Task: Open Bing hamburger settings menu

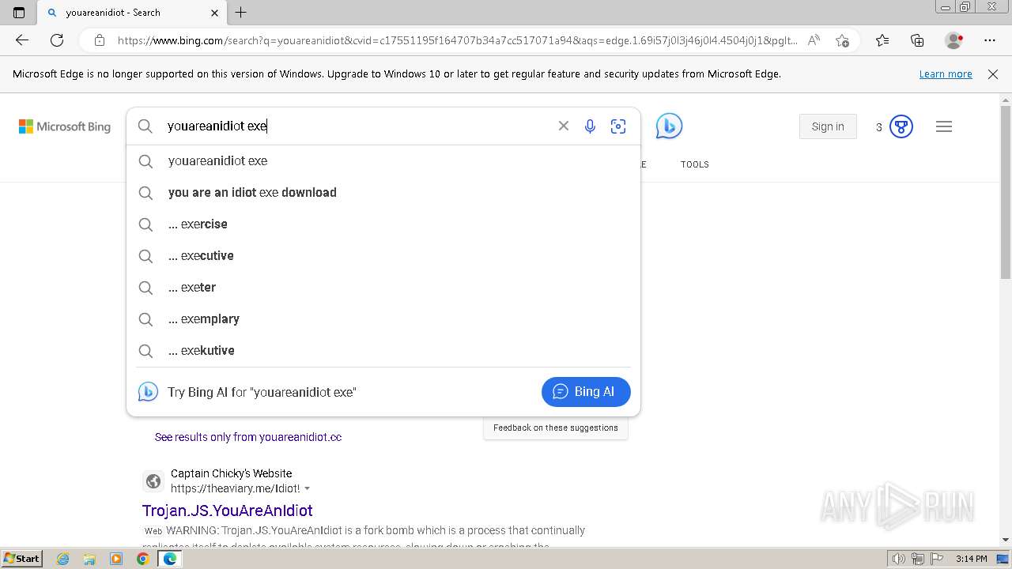Action: [944, 126]
